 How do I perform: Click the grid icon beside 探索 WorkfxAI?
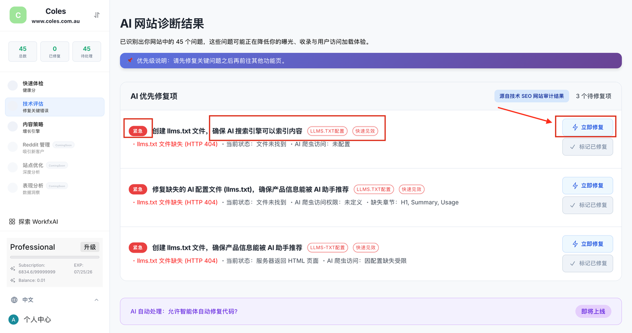12,222
